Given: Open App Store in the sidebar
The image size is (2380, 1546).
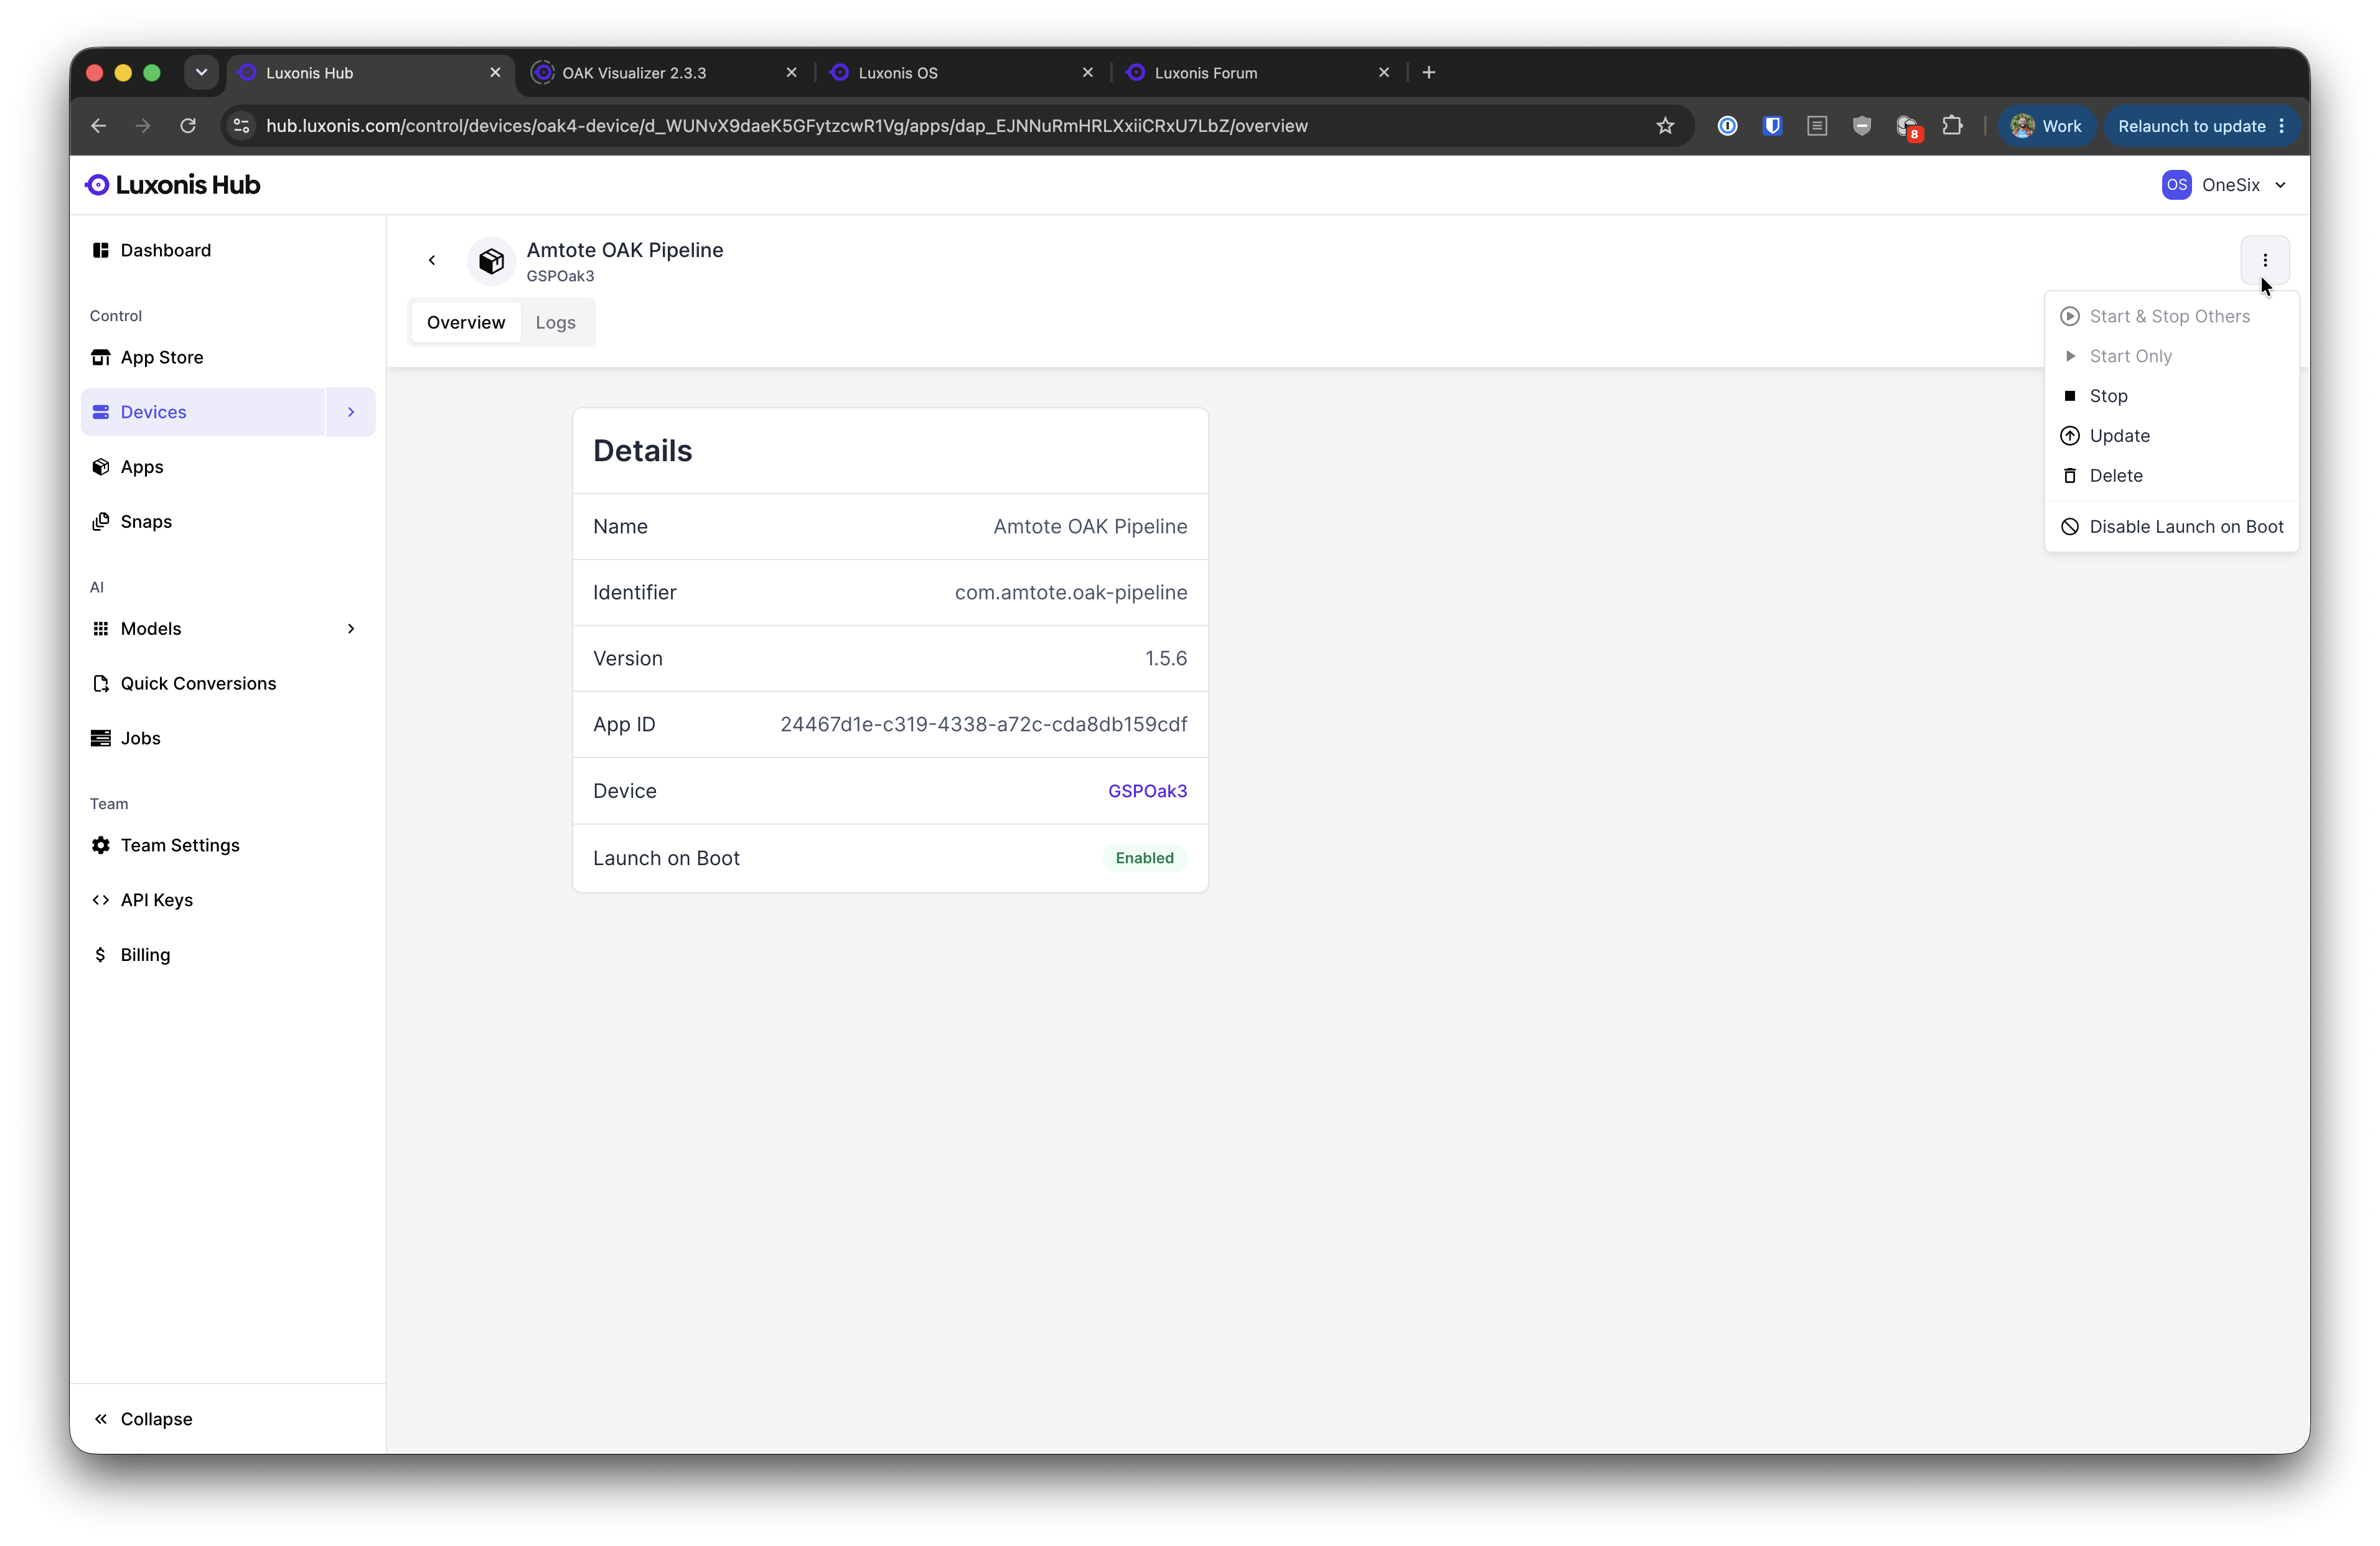Looking at the screenshot, I should point(228,357).
